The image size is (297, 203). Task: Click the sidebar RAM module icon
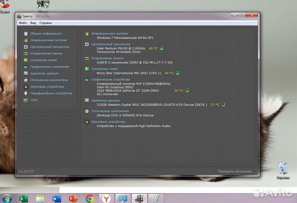pyautogui.click(x=26, y=54)
